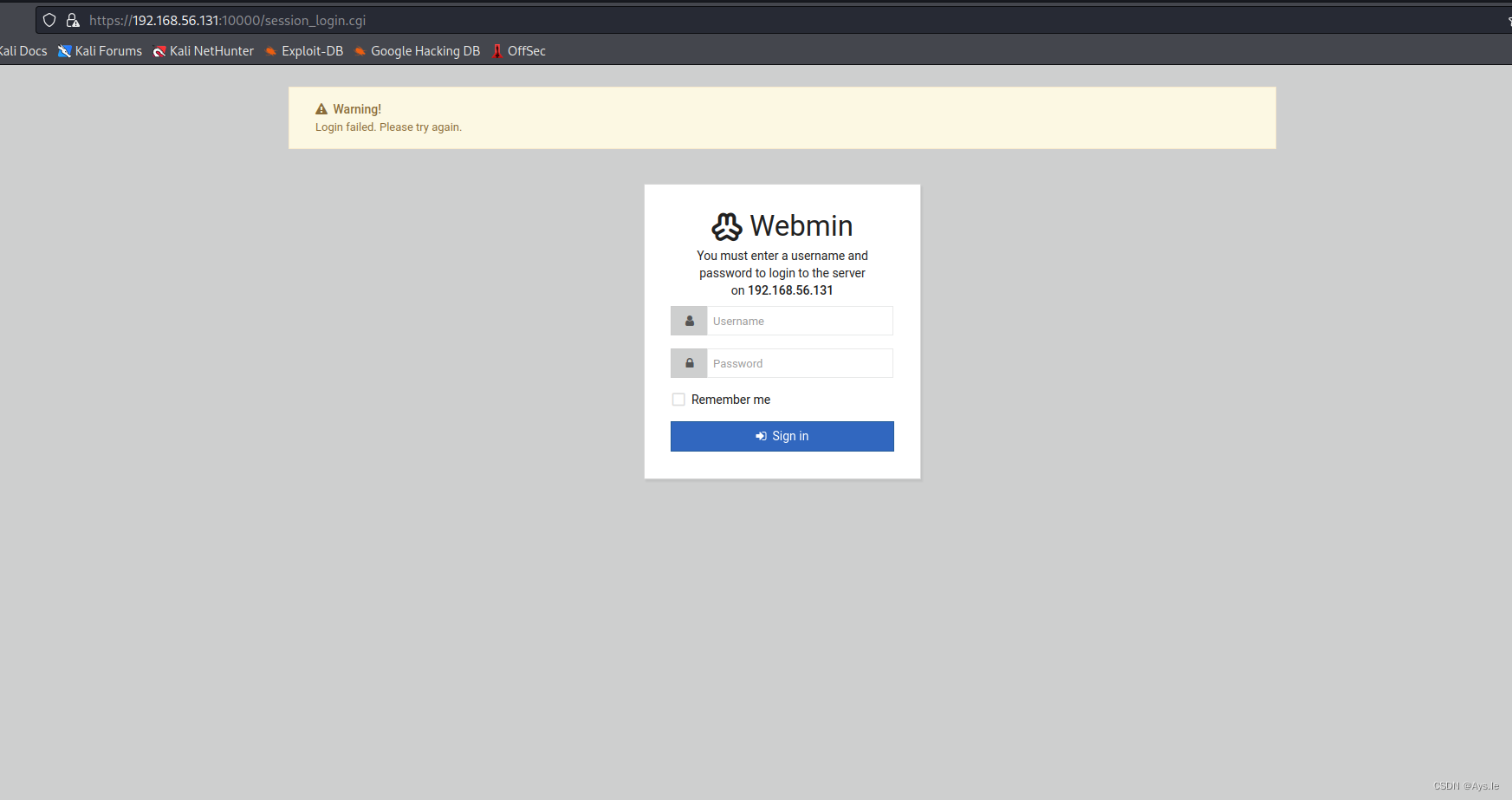Click the shield tracking protection icon

[49, 20]
